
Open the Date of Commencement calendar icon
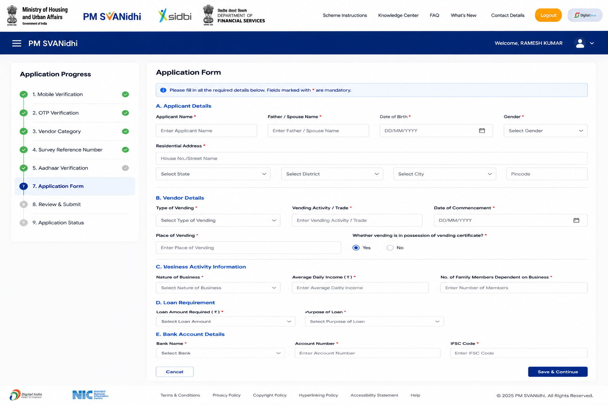(576, 220)
